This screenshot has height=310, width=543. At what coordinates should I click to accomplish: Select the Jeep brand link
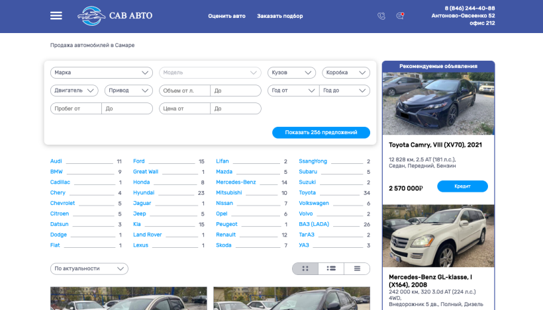coord(139,213)
